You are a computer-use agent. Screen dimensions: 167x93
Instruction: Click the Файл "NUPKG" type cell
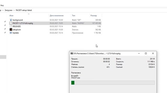pyautogui.click(x=78, y=23)
